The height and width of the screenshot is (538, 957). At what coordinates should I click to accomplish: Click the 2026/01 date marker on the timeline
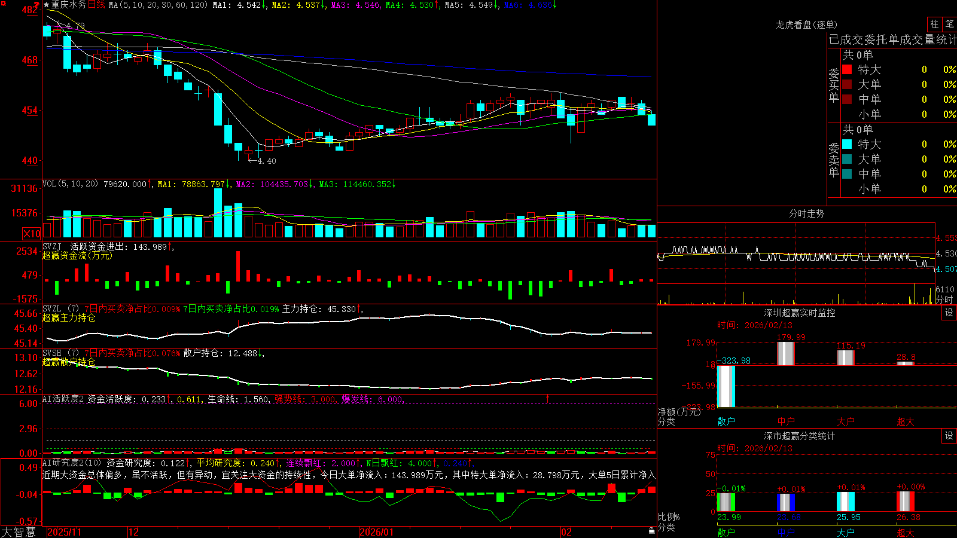[x=377, y=532]
